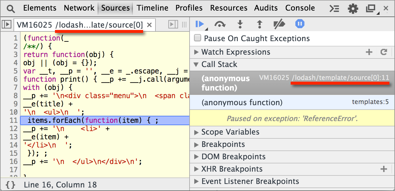This screenshot has height=191, width=395.
Task: Switch to the Network tab
Action: click(x=79, y=8)
